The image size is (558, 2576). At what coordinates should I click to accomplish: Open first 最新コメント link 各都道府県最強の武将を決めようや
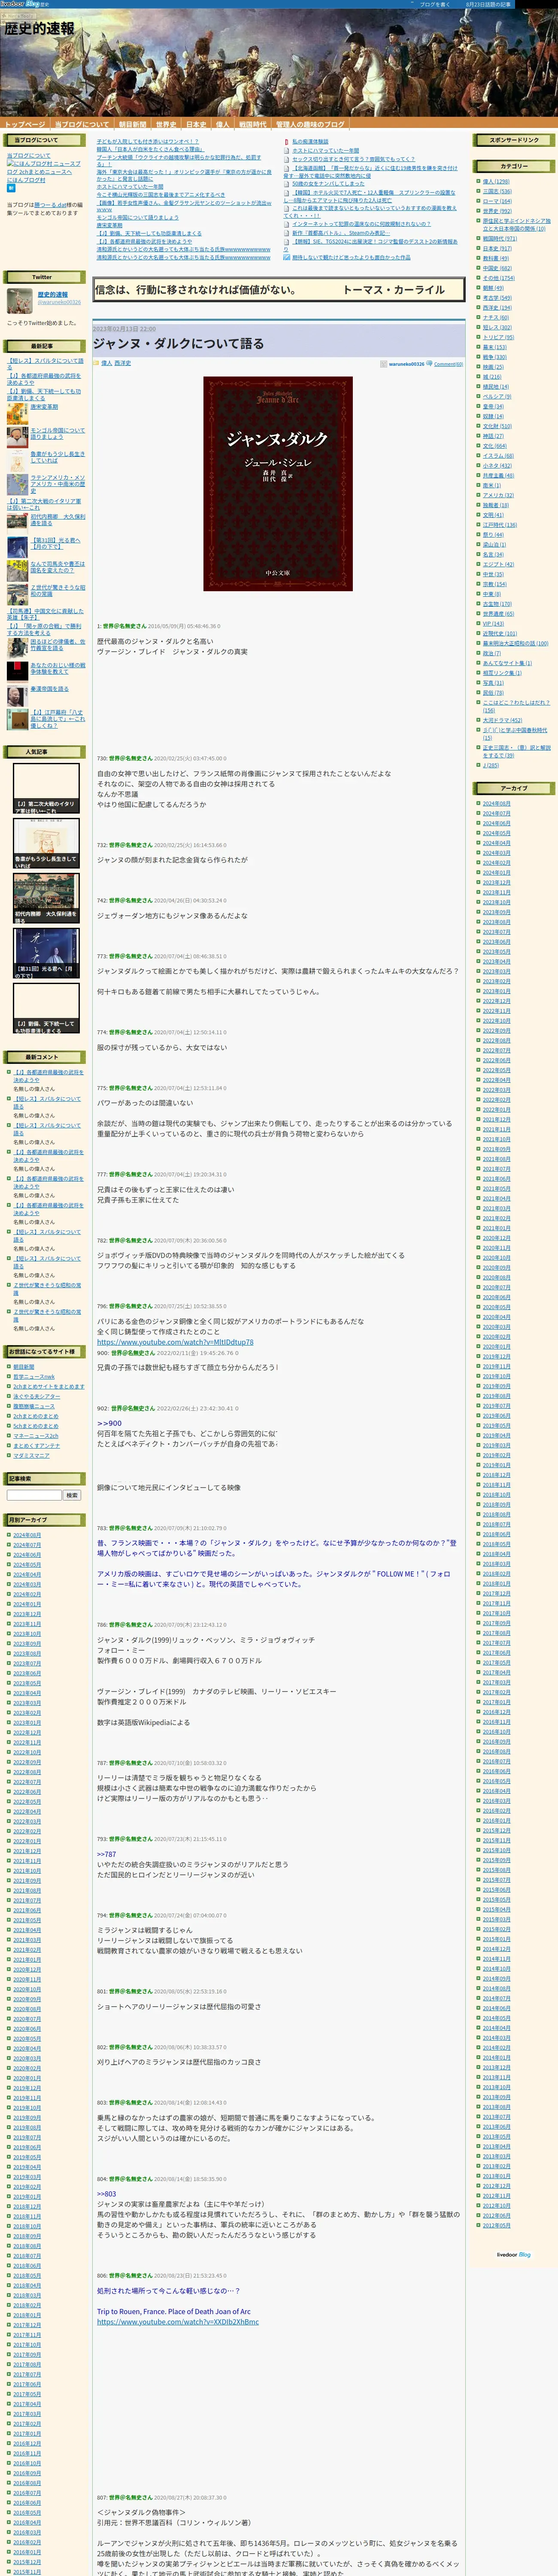click(48, 1076)
